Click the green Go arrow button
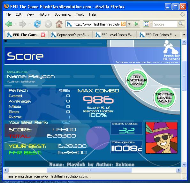Viewport: 190px width, 183px height. tap(136, 24)
